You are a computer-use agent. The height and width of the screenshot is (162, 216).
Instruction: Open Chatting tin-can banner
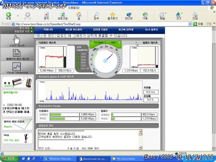click(x=17, y=82)
